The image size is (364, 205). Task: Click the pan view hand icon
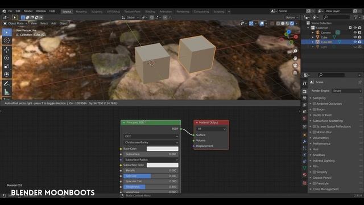tap(295, 58)
